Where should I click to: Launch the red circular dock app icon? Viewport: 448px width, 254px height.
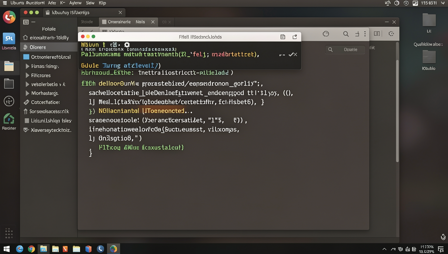pyautogui.click(x=9, y=17)
